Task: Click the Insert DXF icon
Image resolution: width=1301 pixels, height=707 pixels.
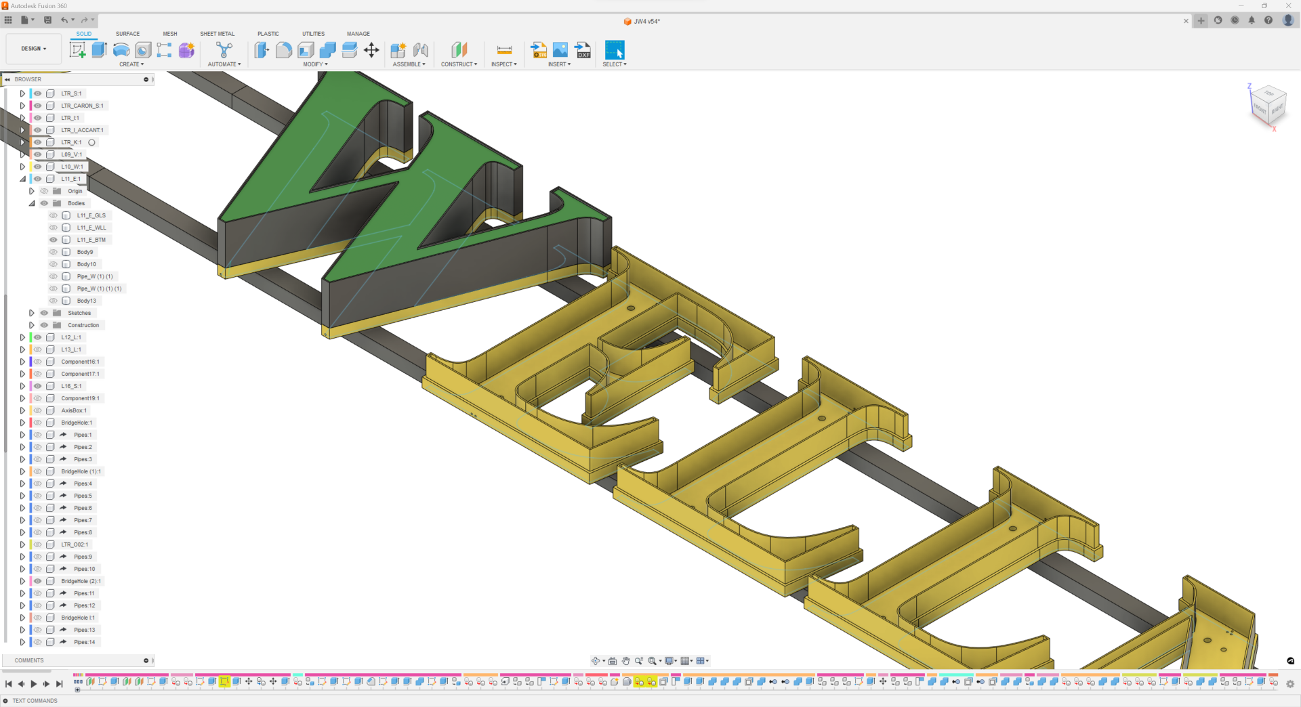Action: pyautogui.click(x=583, y=50)
